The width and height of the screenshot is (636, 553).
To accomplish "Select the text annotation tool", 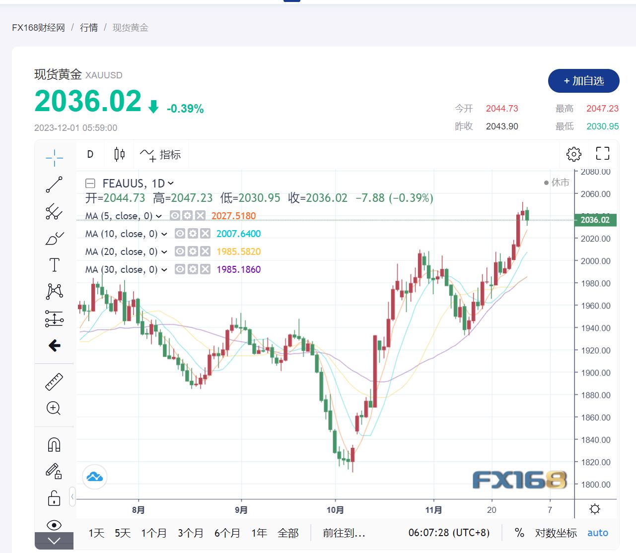I will click(54, 265).
